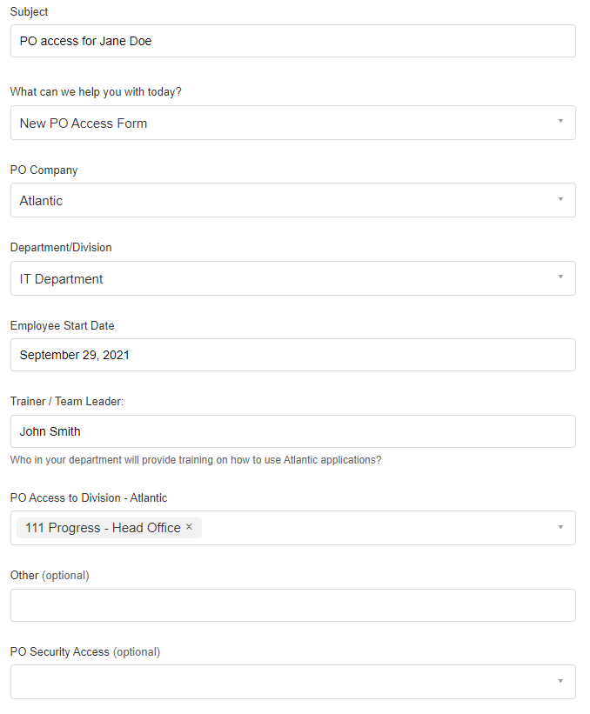This screenshot has height=714, width=590.
Task: Click the Employee Start Date field
Action: click(292, 355)
